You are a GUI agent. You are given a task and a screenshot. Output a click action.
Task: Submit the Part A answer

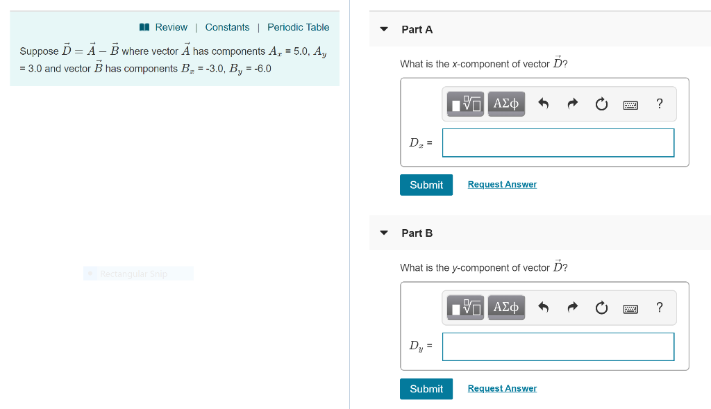[426, 185]
